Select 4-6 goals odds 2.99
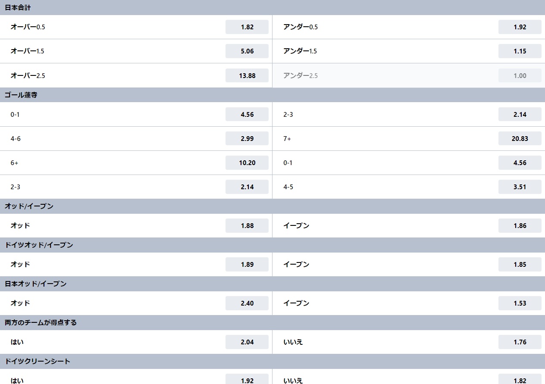Viewport: 545px width, 384px height. [x=247, y=138]
